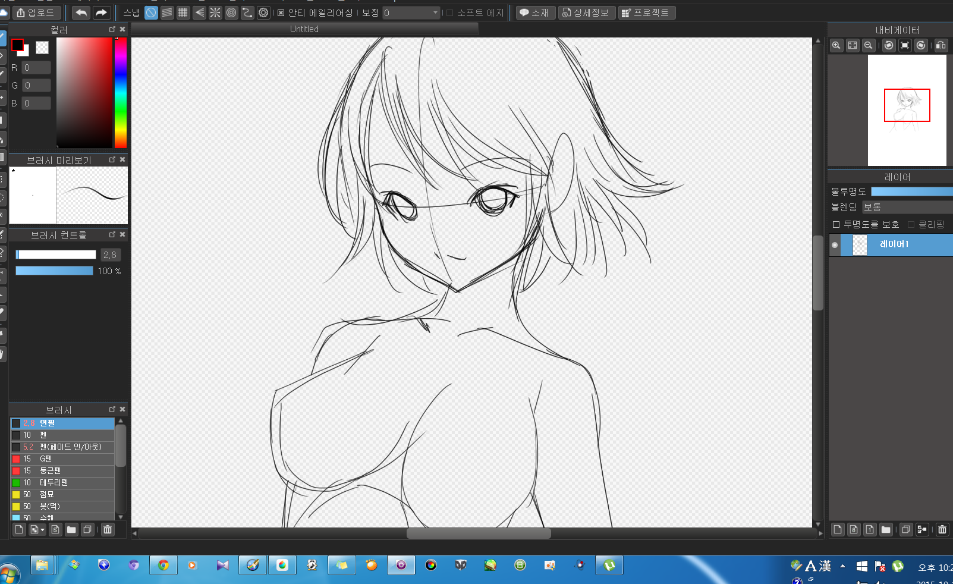Toggle the 클리핑 checkbox
This screenshot has width=953, height=584.
911,224
